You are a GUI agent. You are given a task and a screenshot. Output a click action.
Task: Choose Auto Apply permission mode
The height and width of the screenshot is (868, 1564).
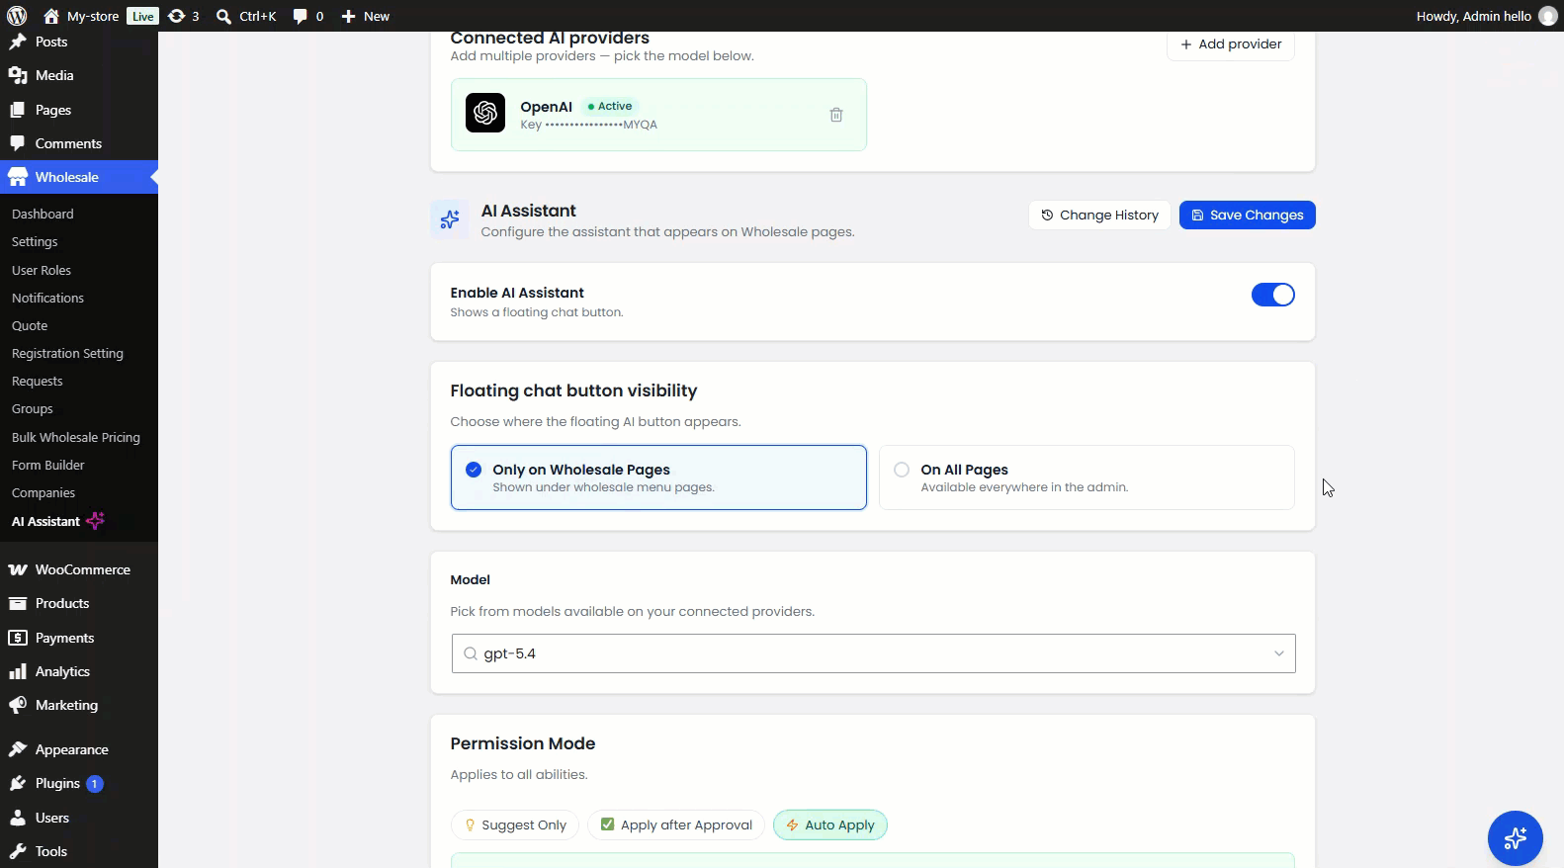pos(830,825)
